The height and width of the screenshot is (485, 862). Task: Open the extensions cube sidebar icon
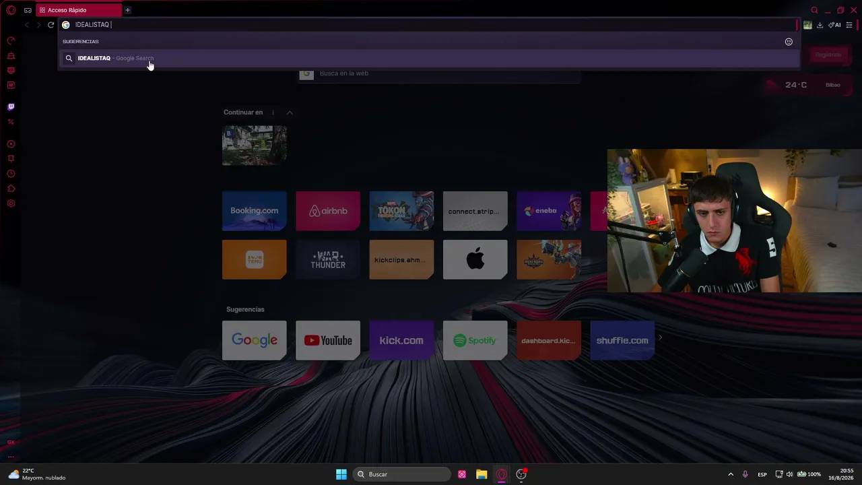tap(11, 189)
